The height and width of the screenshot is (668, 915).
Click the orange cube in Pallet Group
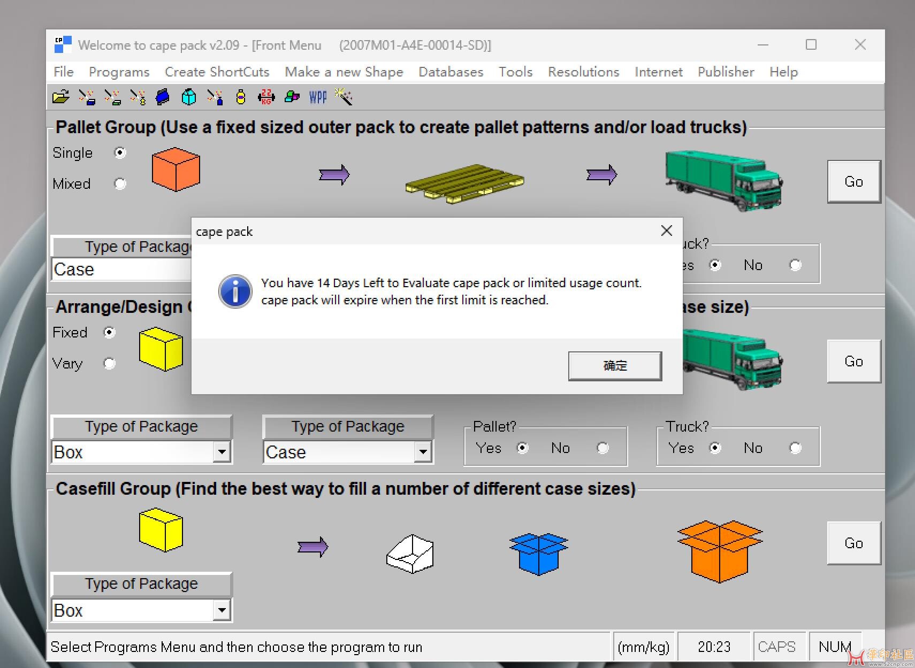click(176, 170)
